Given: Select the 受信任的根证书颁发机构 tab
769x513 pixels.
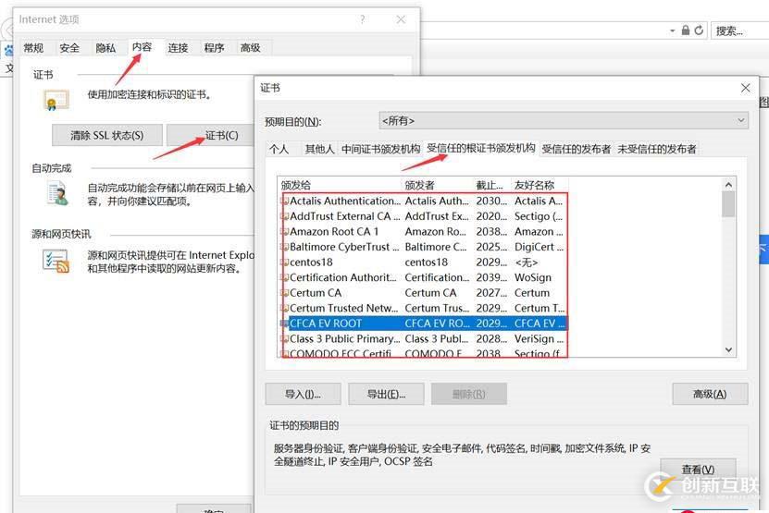Looking at the screenshot, I should click(480, 148).
